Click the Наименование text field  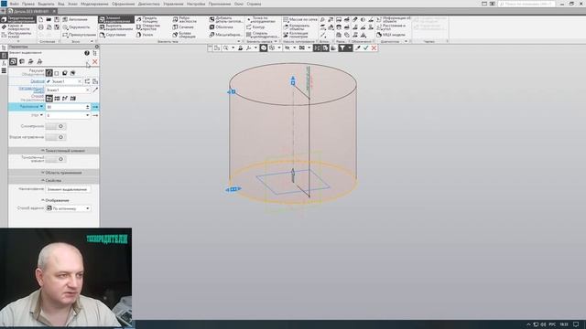coord(68,189)
